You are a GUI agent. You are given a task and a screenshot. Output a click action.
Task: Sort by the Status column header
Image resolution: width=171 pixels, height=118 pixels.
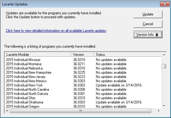pyautogui.click(x=127, y=54)
